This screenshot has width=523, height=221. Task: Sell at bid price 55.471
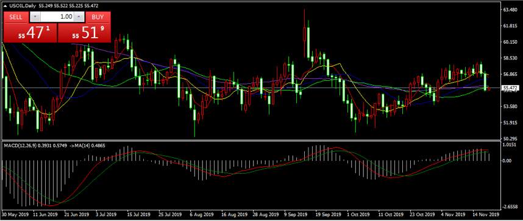(x=30, y=33)
